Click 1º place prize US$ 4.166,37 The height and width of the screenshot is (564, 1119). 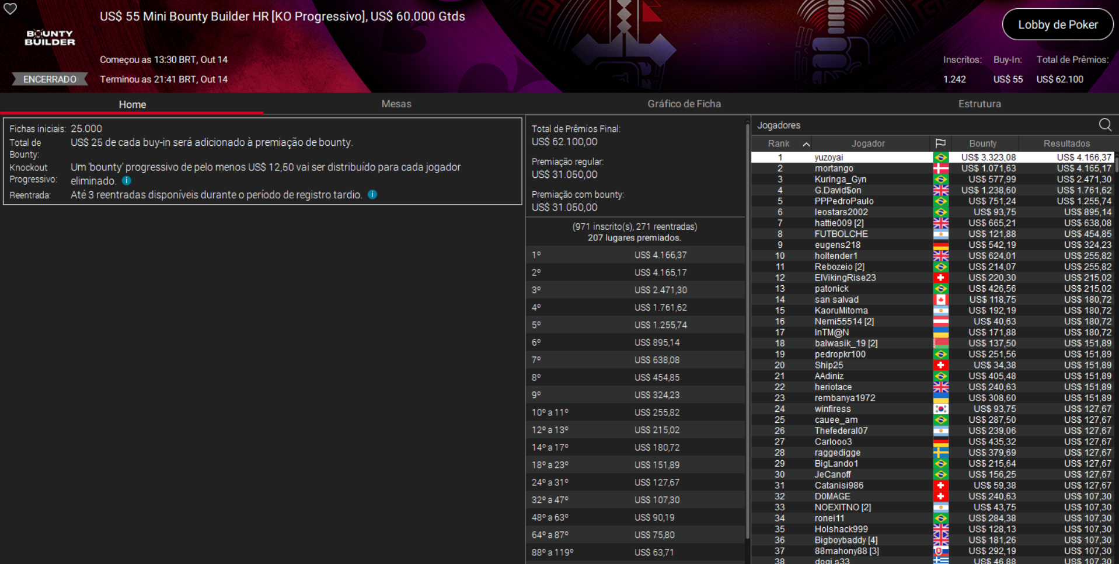point(661,255)
